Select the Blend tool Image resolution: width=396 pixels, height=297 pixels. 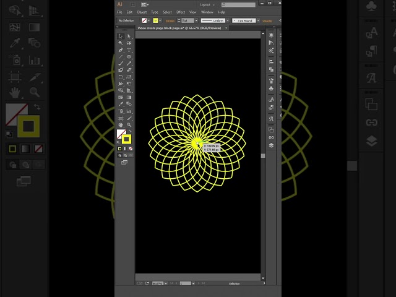(x=129, y=104)
